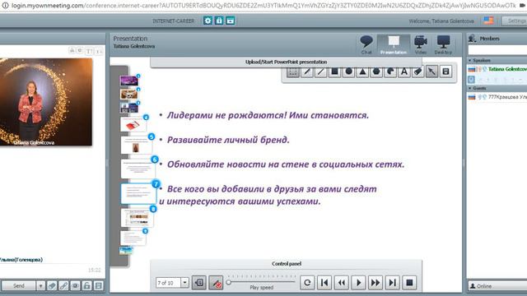Pick the pencil drawing tool
Viewport: 527px width, 296px height.
point(307,72)
